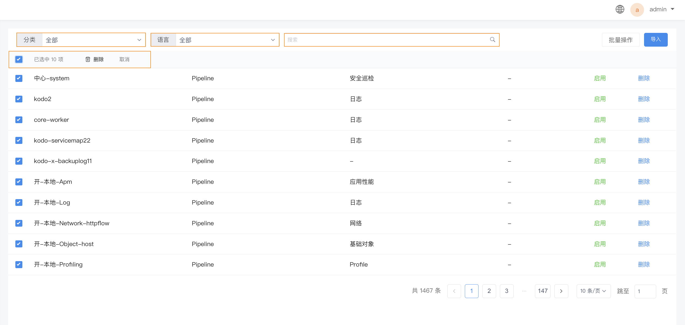685x325 pixels.
Task: Click 删除 for 开-本地-Profiling row
Action: click(x=644, y=265)
